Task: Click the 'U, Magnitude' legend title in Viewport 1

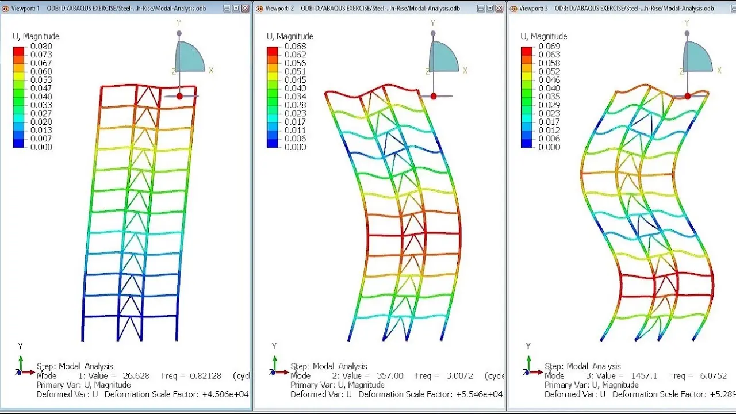Action: [36, 36]
